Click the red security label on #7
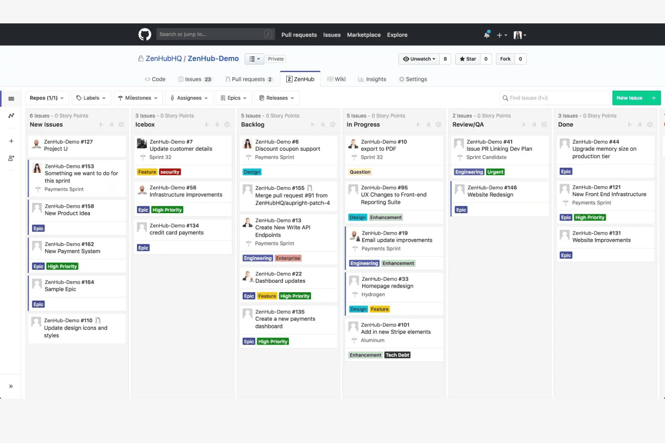 170,172
